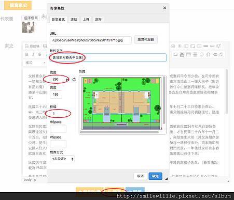Insert a form button via editor toolbar
234x200 pixels.
click(205, 46)
